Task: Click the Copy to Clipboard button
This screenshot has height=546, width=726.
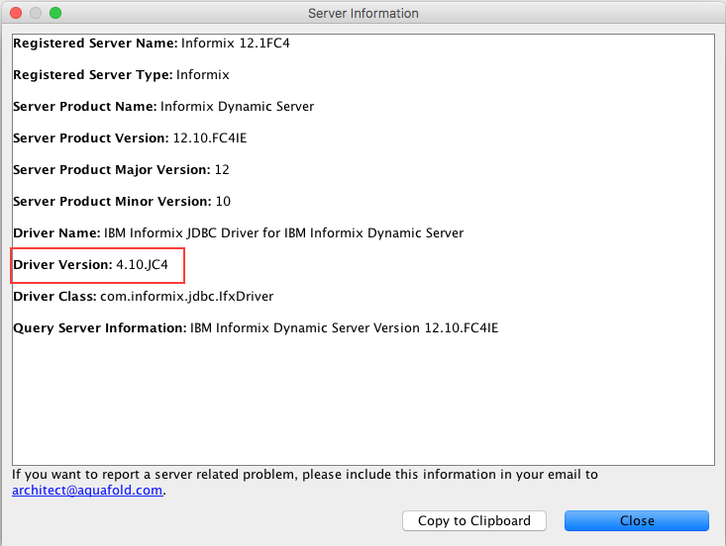Action: click(x=474, y=520)
